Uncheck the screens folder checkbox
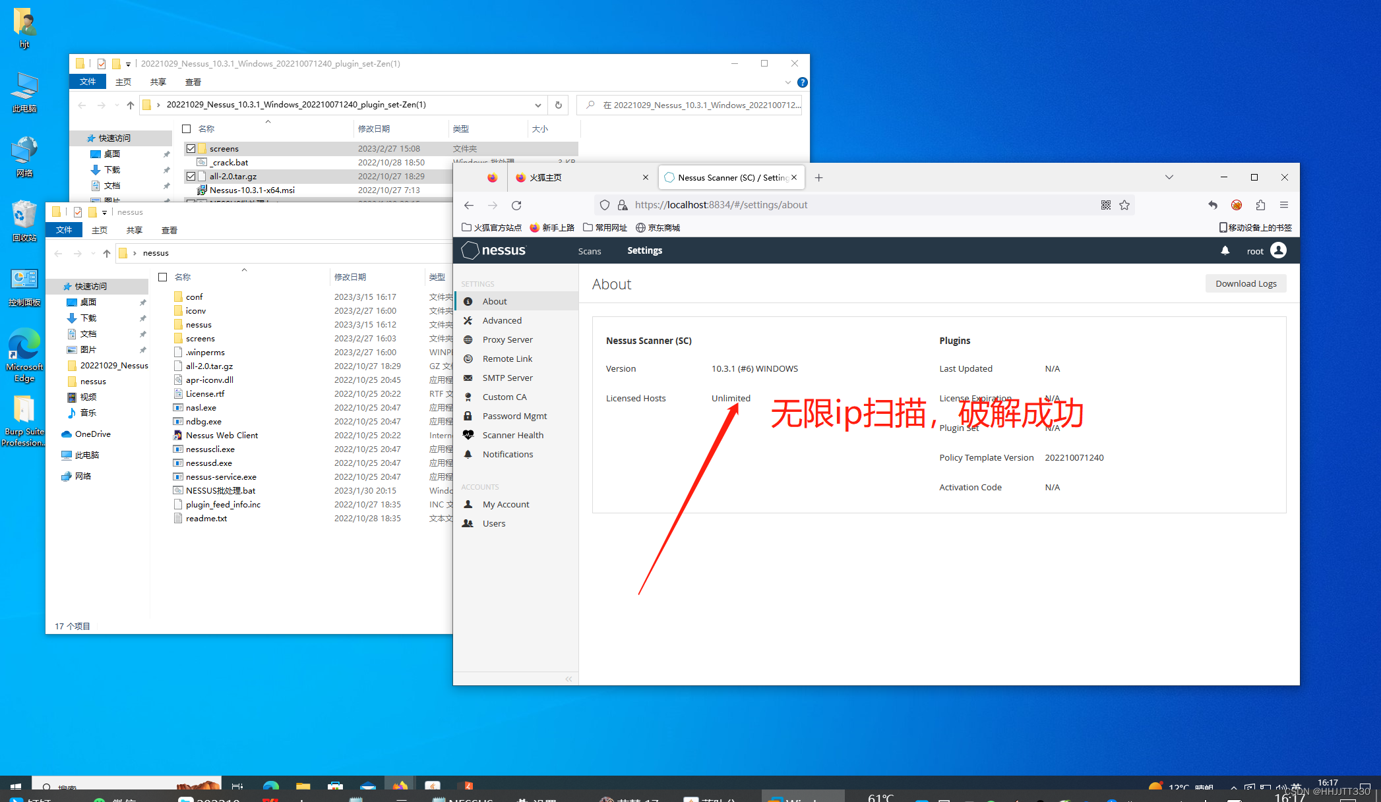This screenshot has width=1381, height=802. tap(191, 149)
